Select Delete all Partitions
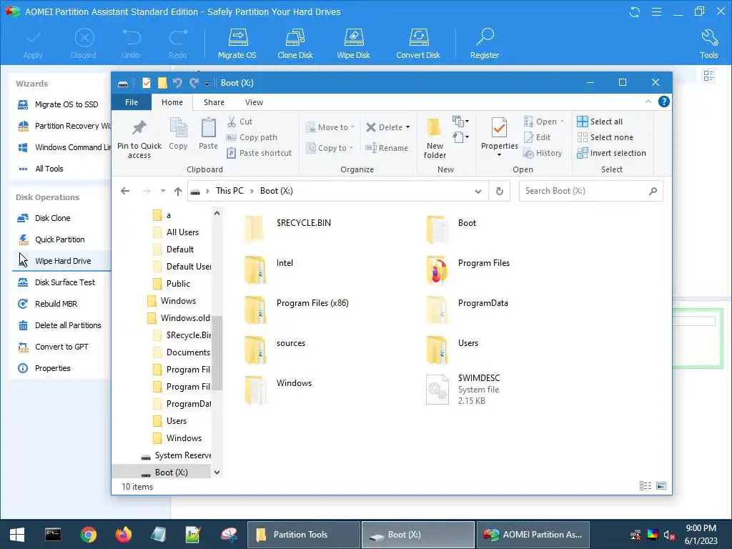This screenshot has height=549, width=732. coord(59,325)
